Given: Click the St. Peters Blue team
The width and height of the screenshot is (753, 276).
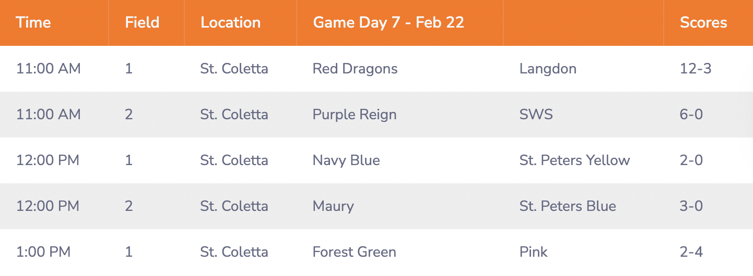Looking at the screenshot, I should (568, 206).
